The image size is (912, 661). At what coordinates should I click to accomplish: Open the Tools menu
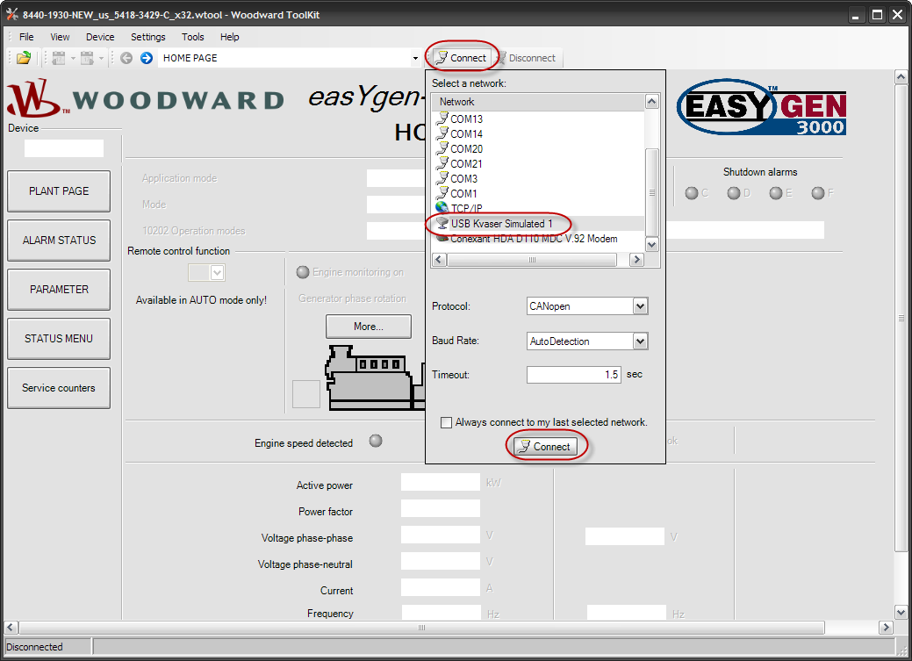tap(192, 37)
